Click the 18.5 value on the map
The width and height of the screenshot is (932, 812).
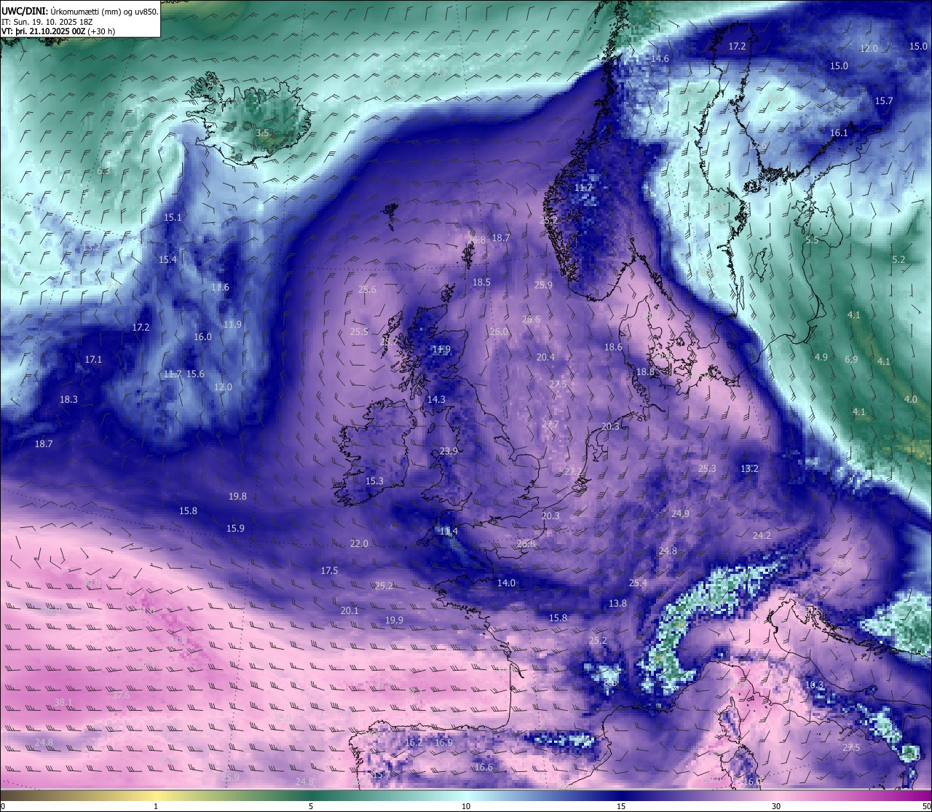coord(481,282)
